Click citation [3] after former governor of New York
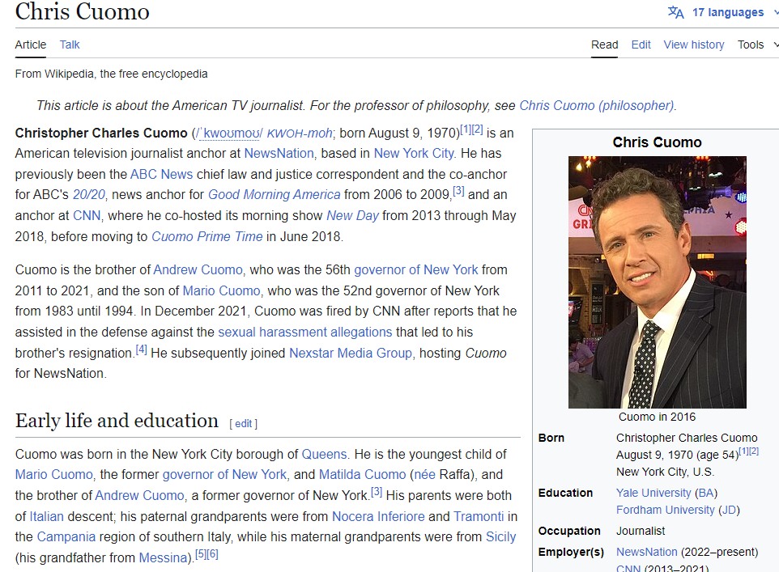 click(x=377, y=492)
